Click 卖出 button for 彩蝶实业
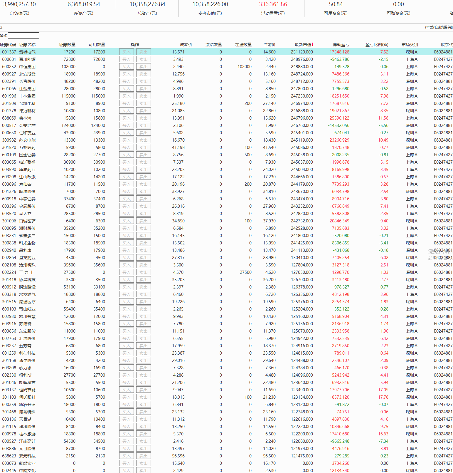 click(x=144, y=463)
